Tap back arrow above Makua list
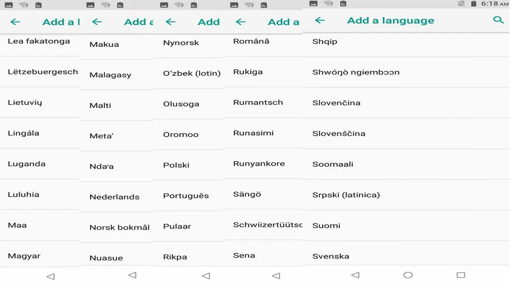Image resolution: width=511 pixels, height=288 pixels. click(x=97, y=22)
